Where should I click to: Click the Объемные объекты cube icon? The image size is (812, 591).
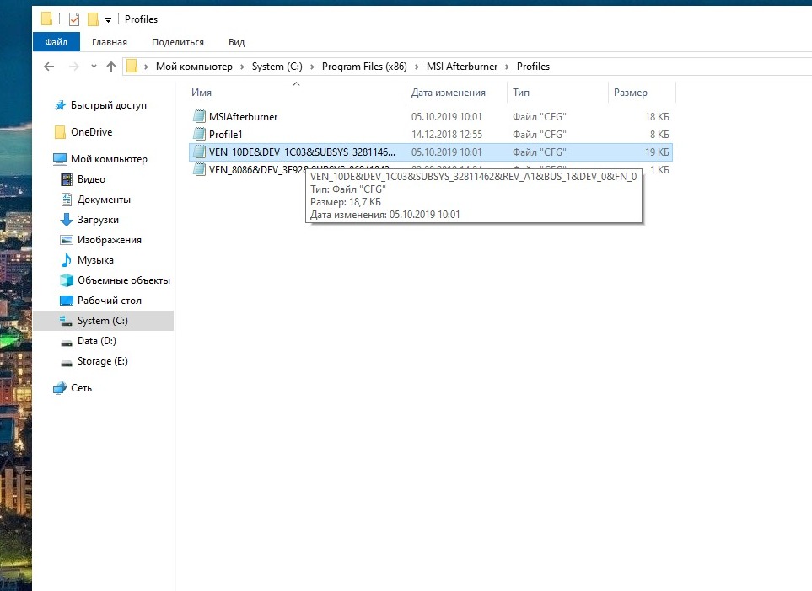[x=67, y=280]
